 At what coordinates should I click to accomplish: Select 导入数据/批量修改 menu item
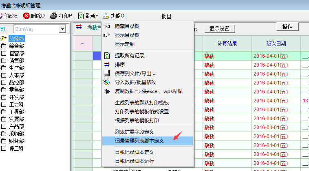(135, 82)
